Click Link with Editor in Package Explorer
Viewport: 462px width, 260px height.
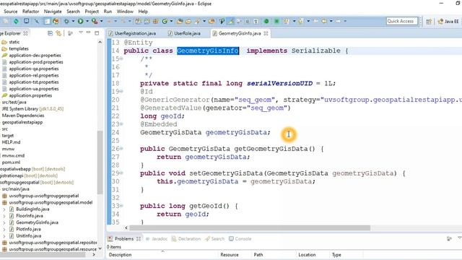pyautogui.click(x=58, y=33)
